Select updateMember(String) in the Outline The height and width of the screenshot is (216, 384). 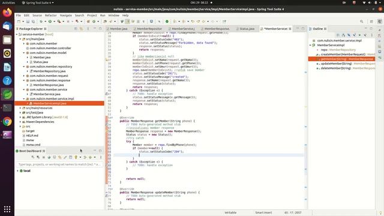click(x=336, y=64)
